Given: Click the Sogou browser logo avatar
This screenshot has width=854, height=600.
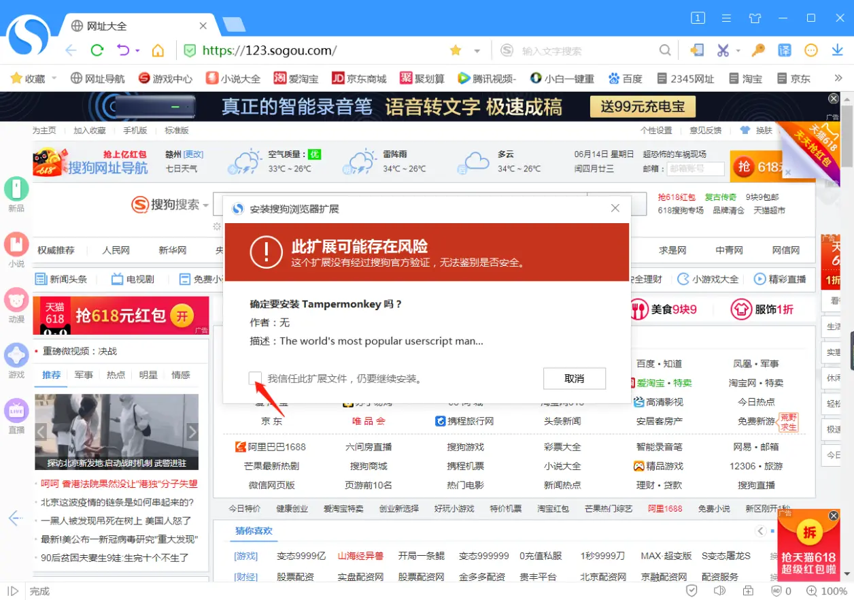Looking at the screenshot, I should click(x=29, y=35).
